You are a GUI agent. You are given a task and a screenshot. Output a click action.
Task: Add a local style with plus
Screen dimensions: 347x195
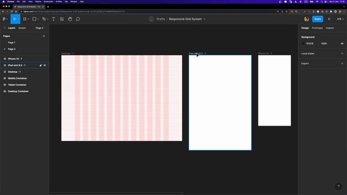(342, 54)
